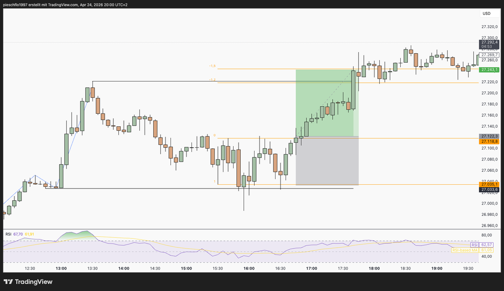The image size is (504, 291).
Task: Click the 13:30 time axis label
Action: pyautogui.click(x=92, y=268)
